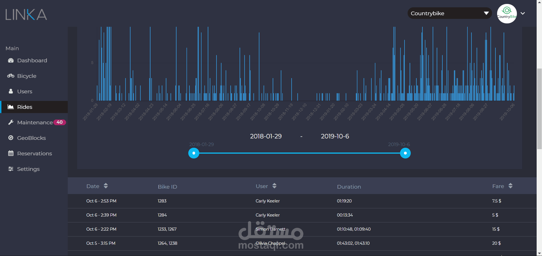This screenshot has width=542, height=256.
Task: Click bike IDs 1264, 1238
Action: 167,243
